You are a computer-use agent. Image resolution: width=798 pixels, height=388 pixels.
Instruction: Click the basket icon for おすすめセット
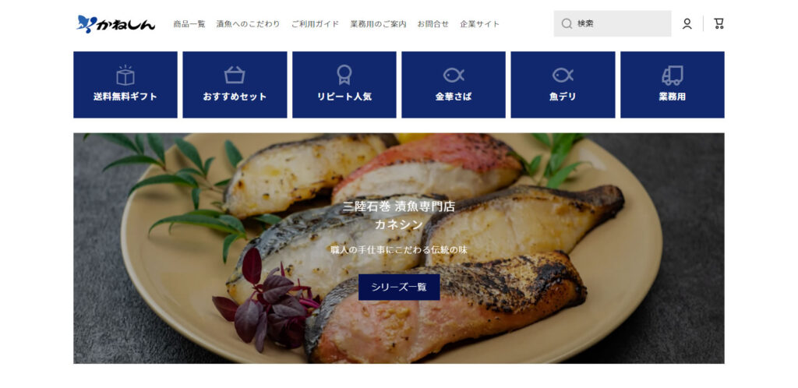pyautogui.click(x=235, y=76)
